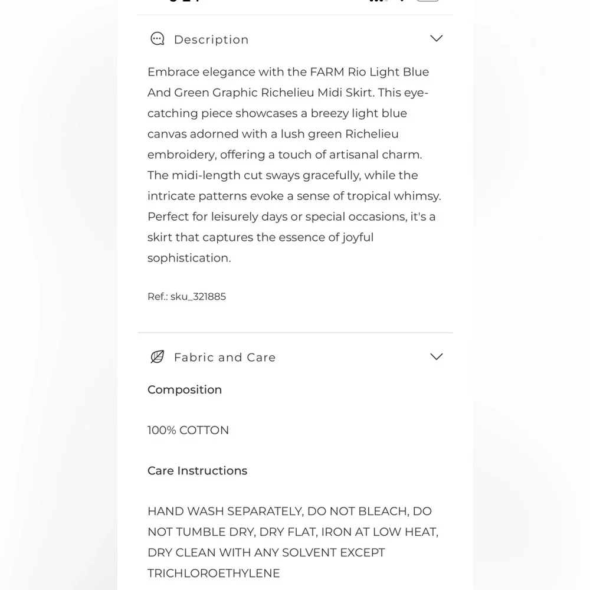The height and width of the screenshot is (590, 590).
Task: Select the Care Instructions heading
Action: [x=197, y=471]
